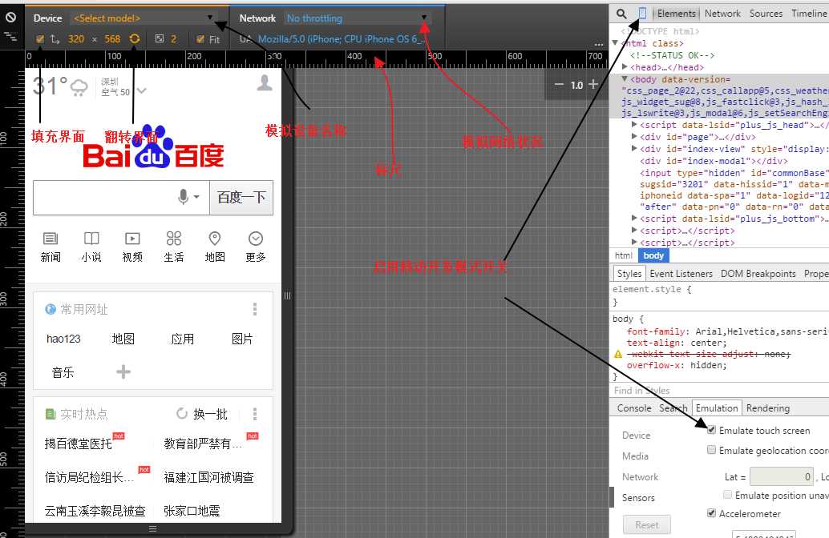Open the 小说 novel icon

[91, 239]
